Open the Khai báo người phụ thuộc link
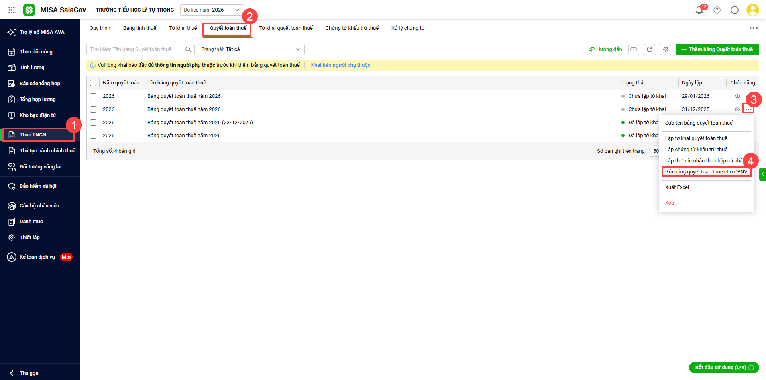766x380 pixels. 341,65
